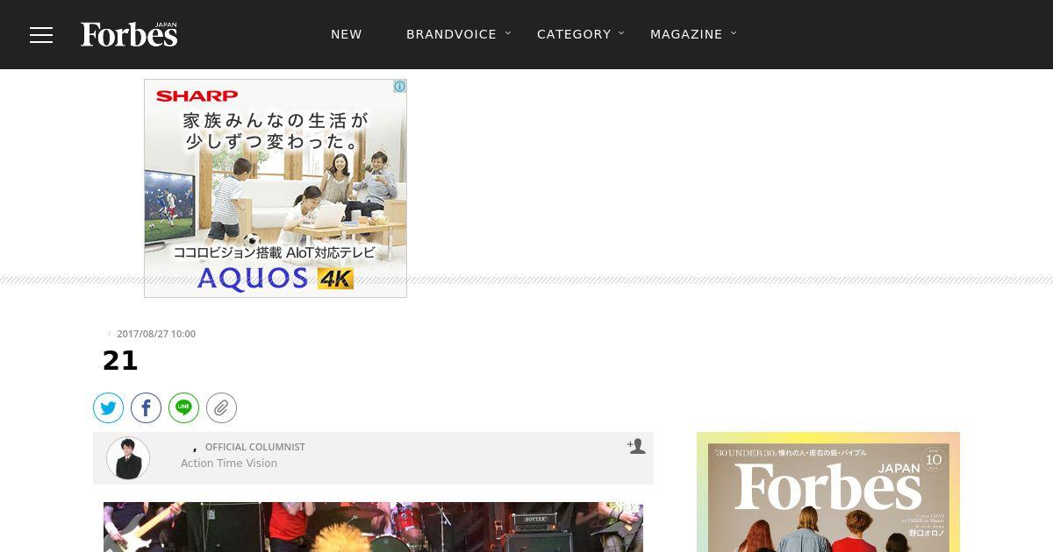This screenshot has height=552, width=1053.
Task: Click the article date 2017/08/27 10:00
Action: (156, 334)
